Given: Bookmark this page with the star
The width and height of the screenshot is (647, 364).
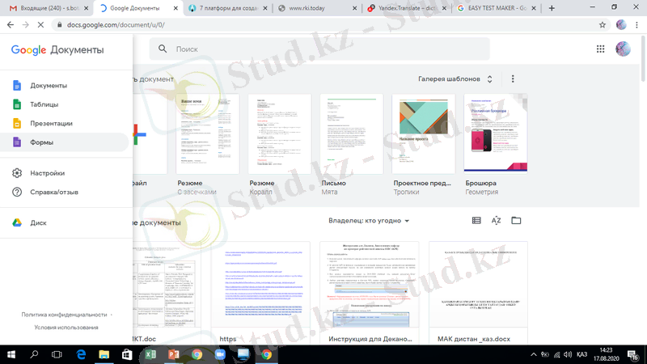Looking at the screenshot, I should click(603, 25).
